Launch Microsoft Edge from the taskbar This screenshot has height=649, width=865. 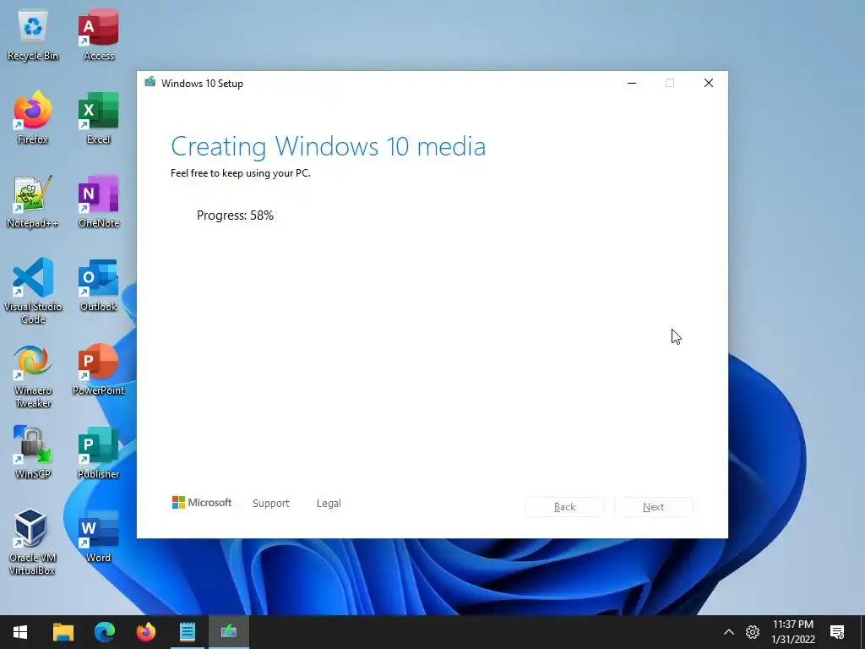(104, 632)
